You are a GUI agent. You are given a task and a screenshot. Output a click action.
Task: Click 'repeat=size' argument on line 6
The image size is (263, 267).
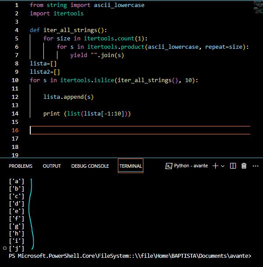tap(224, 47)
